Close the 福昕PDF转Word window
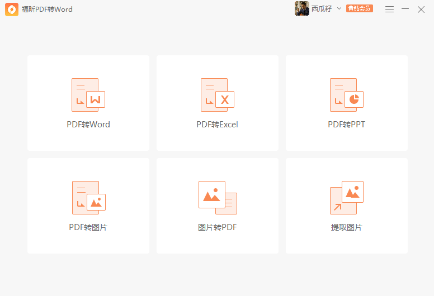 pos(421,9)
